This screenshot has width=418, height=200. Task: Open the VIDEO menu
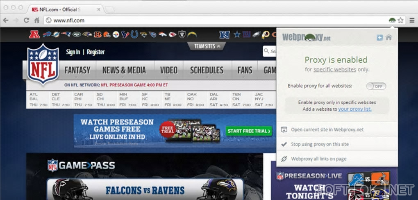[x=169, y=70]
